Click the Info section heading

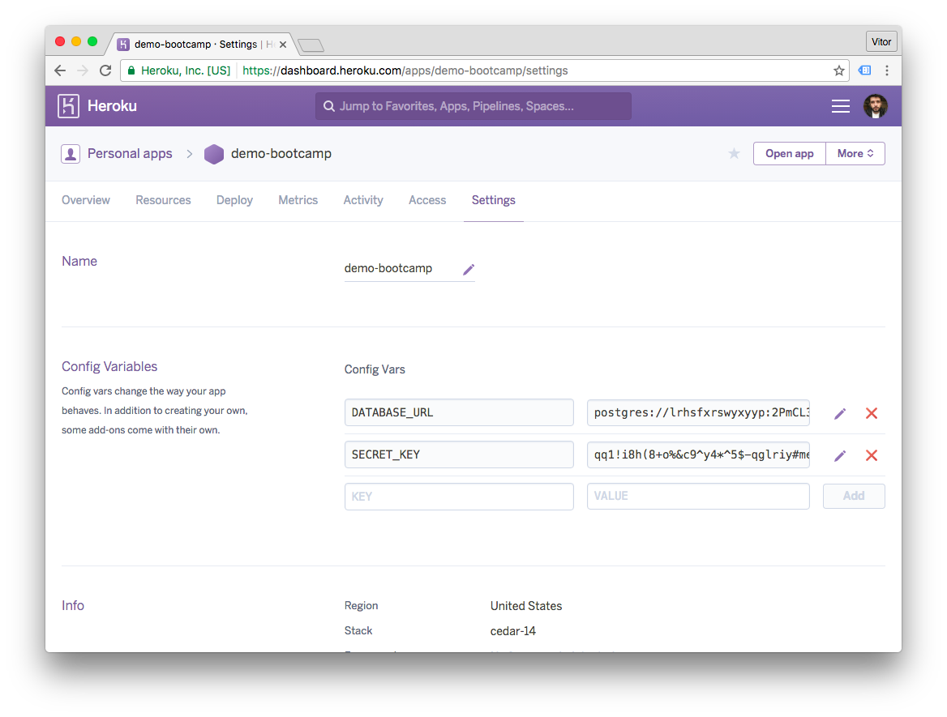(x=72, y=605)
